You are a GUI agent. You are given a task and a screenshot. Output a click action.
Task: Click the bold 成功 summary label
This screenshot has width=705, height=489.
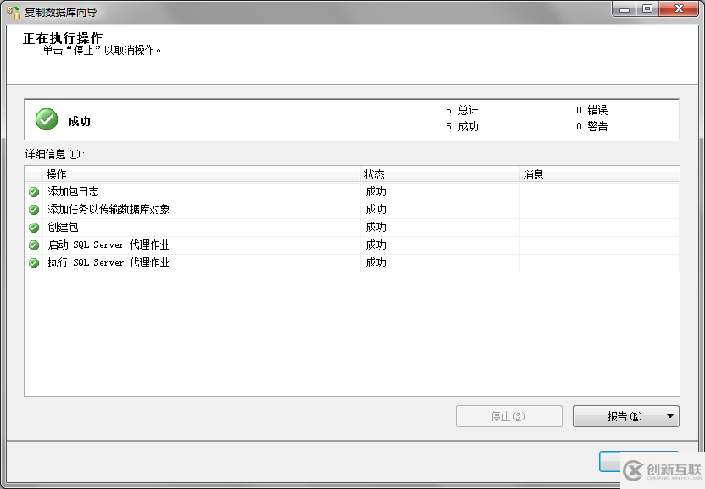[79, 121]
